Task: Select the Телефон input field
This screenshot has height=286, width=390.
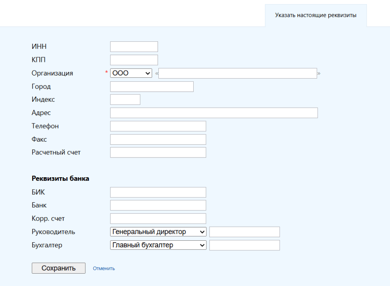Action: (158, 126)
